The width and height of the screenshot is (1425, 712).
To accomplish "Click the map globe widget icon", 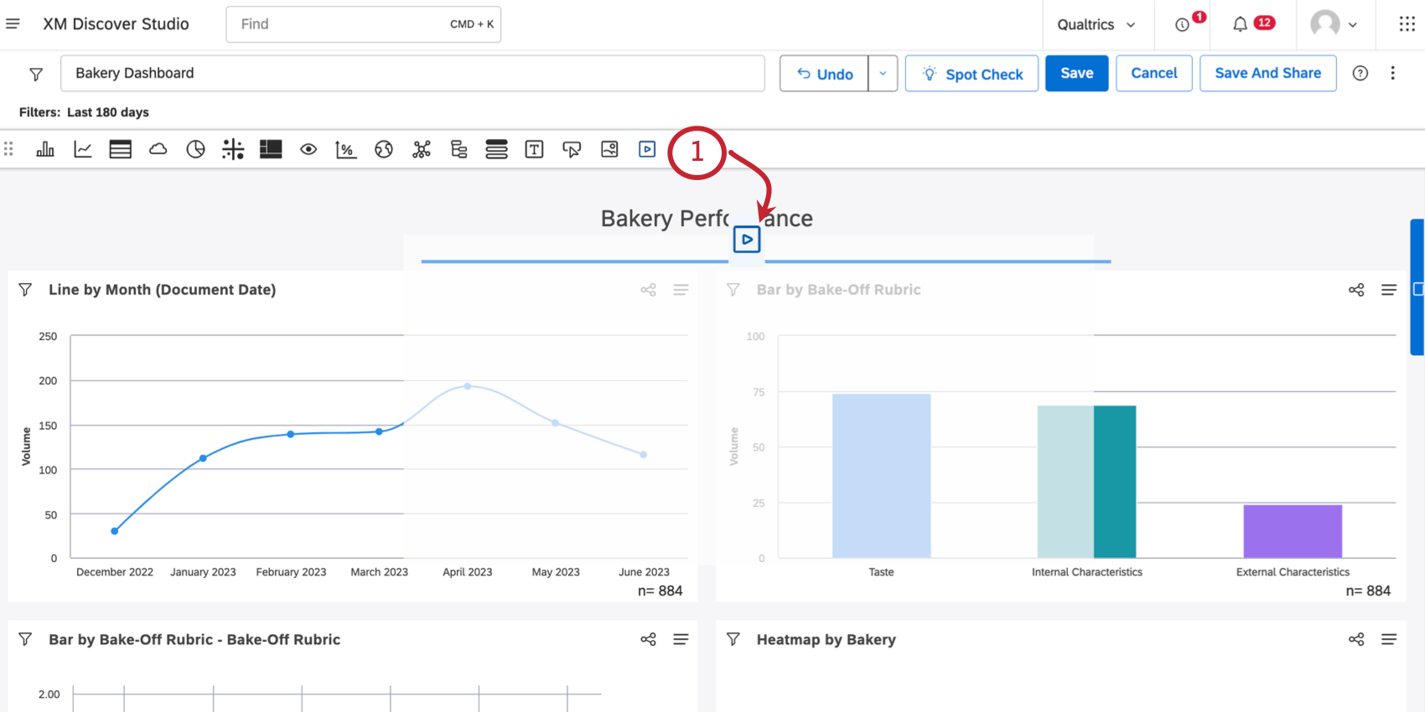I will click(384, 149).
